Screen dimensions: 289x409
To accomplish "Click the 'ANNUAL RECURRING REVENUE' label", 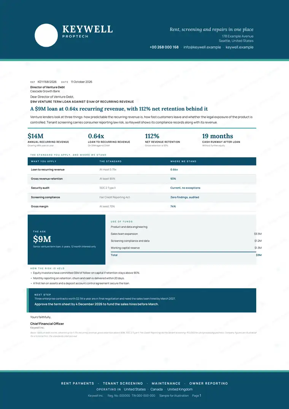I will [x=48, y=142].
